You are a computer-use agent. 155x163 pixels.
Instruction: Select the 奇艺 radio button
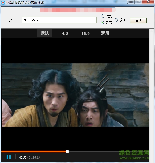click(x=102, y=23)
